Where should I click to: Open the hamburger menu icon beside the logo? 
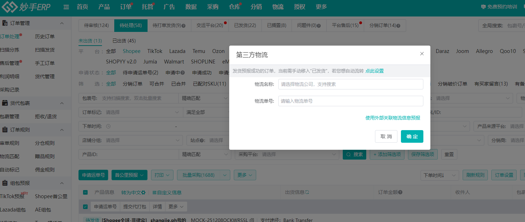(66, 6)
